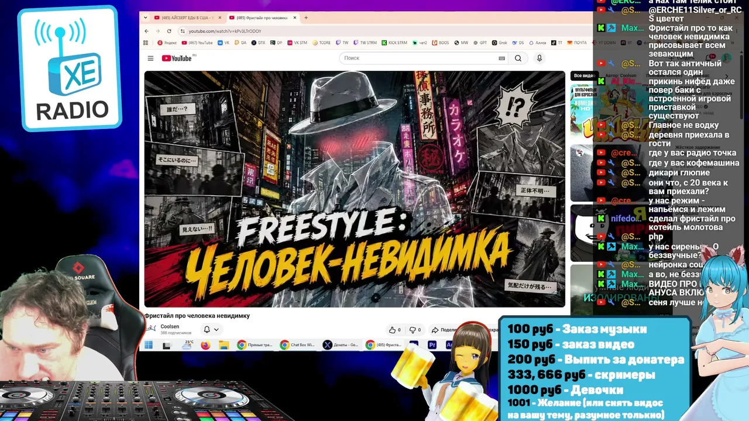The height and width of the screenshot is (421, 749).
Task: Reload the YouTube page
Action: [169, 31]
